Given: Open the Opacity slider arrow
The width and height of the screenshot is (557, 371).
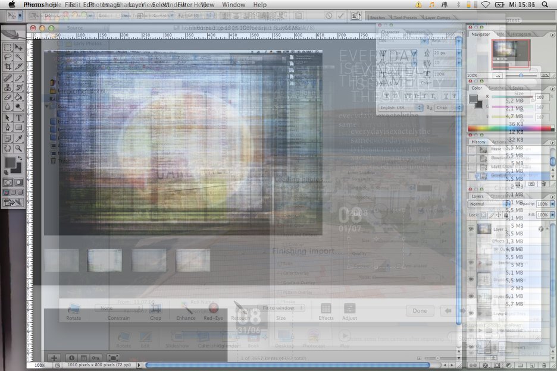Looking at the screenshot, I should coord(552,204).
